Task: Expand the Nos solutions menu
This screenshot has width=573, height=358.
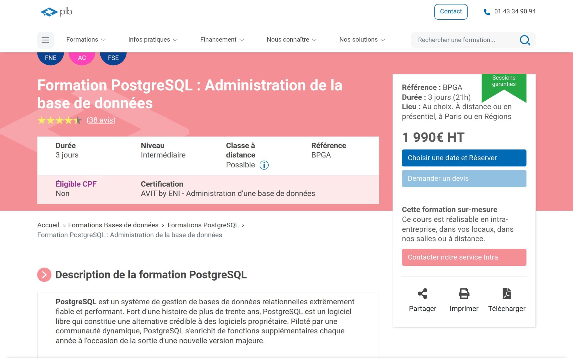Action: coord(362,40)
